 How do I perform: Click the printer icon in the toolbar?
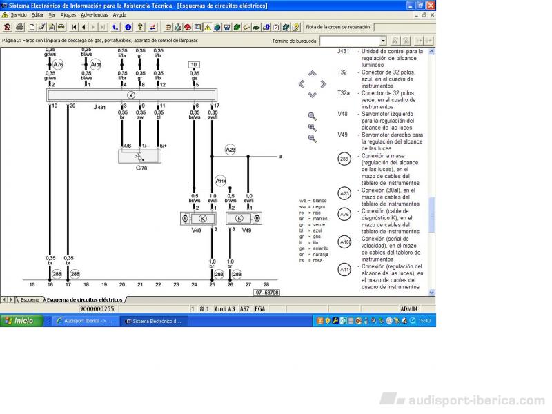coord(20,27)
